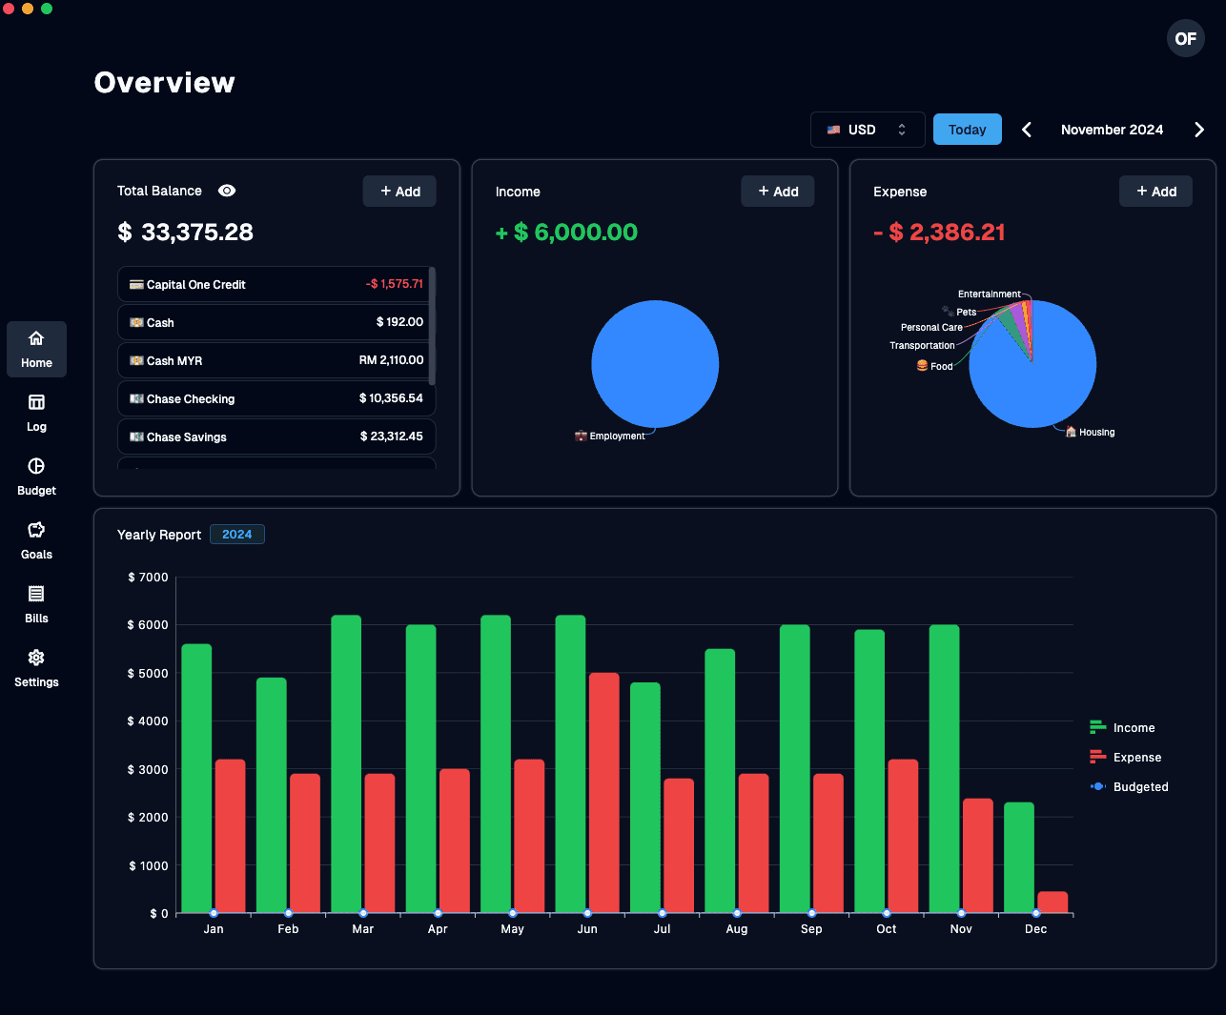Advance to next month chevron
1226x1015 pixels.
coord(1198,130)
